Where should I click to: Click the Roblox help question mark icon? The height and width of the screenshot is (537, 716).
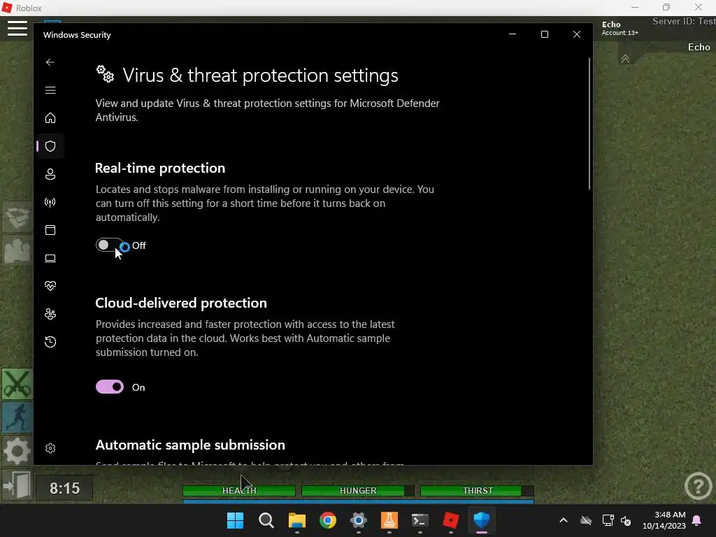pos(699,487)
